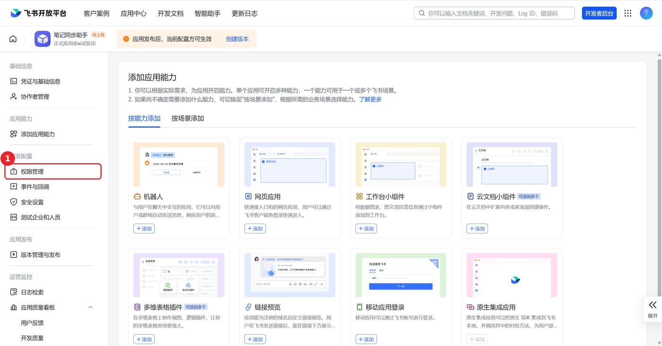The width and height of the screenshot is (662, 346).
Task: Open 应用中心 in the top navigation
Action: point(133,13)
